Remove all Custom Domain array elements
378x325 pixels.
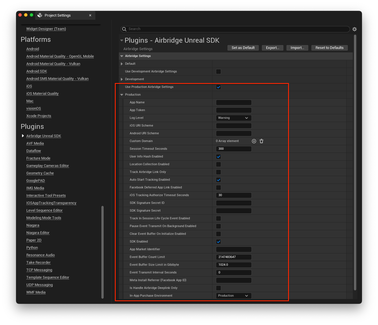(261, 141)
